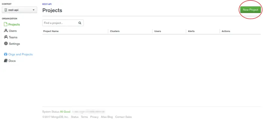
Task: Click the ©2017 MongoDB, Inc. text
Action: tap(56, 117)
